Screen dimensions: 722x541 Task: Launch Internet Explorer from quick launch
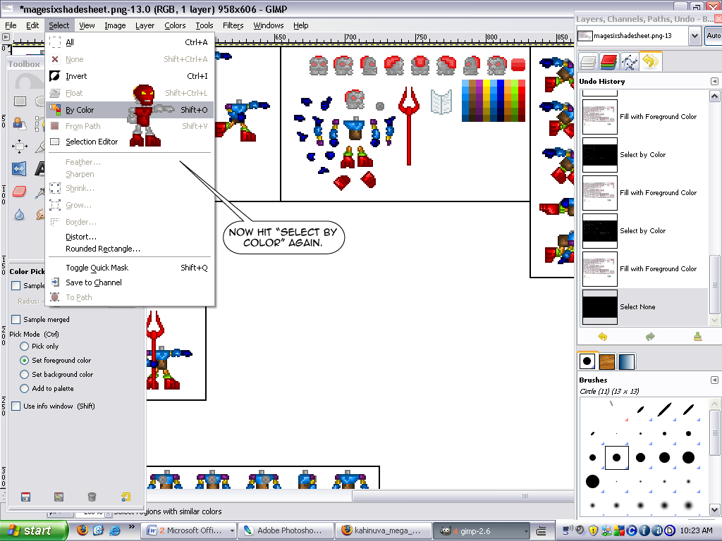(115, 530)
